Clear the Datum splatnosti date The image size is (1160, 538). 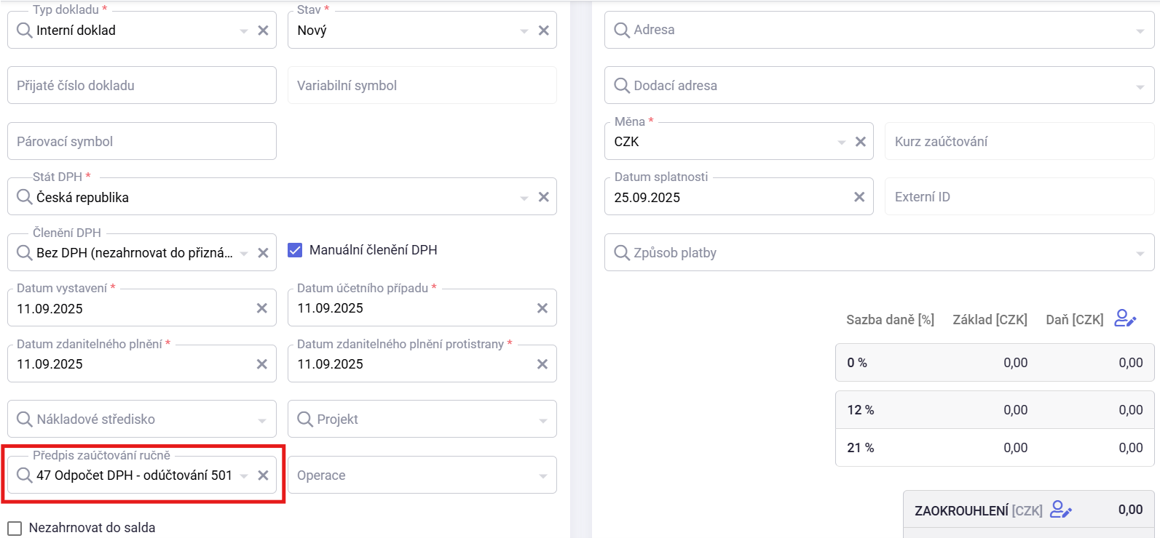tap(859, 197)
